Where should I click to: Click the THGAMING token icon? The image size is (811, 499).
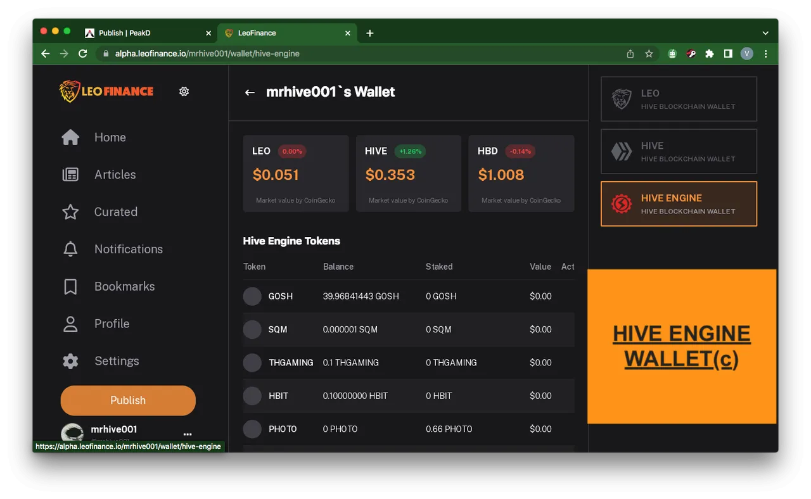pyautogui.click(x=252, y=363)
